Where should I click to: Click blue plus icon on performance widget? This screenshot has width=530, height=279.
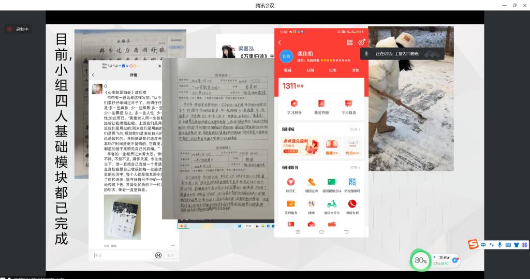tap(455, 260)
